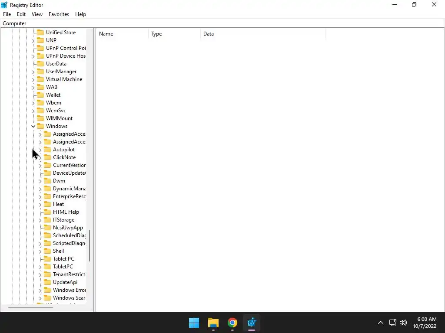Open the View menu
The height and width of the screenshot is (333, 445).
(37, 14)
